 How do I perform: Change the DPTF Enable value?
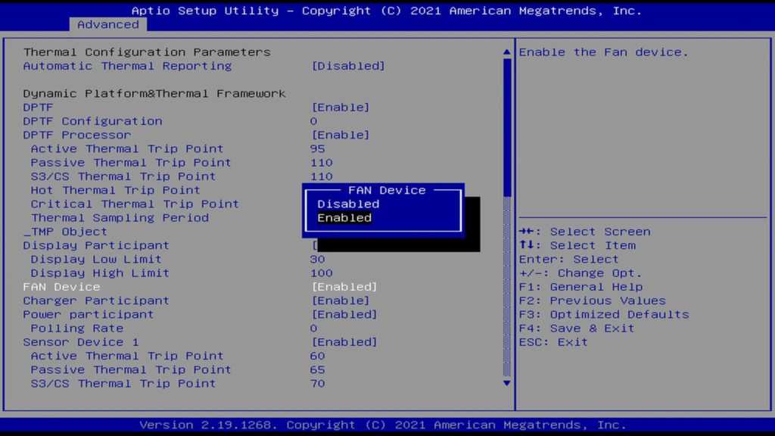[341, 107]
